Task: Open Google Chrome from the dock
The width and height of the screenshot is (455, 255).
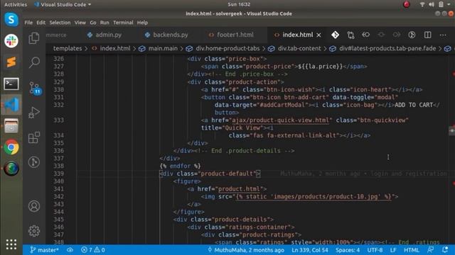Action: coord(11,147)
